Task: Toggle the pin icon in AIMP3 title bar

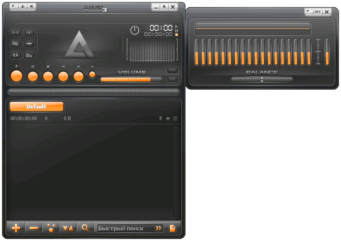Action: pos(165,7)
